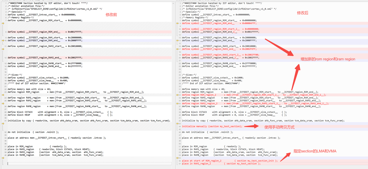Click merge arrow at right-pane line 55
Viewport: 368px width, 169px height.
coord(177,158)
